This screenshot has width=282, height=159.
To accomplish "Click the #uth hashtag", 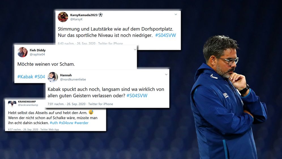I will (54, 123).
